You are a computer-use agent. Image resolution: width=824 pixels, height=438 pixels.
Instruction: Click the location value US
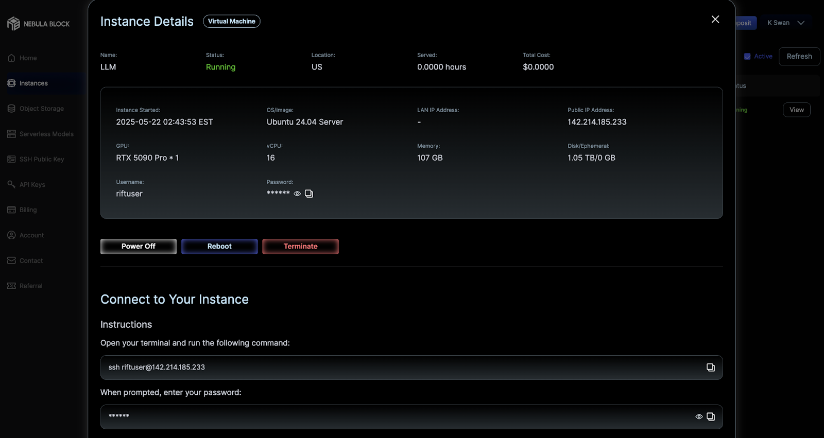317,67
